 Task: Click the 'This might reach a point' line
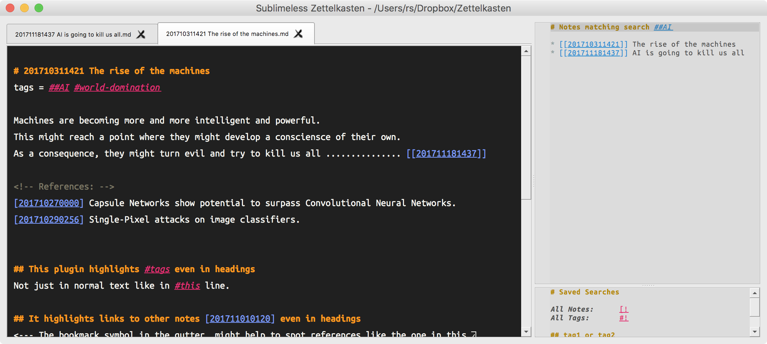207,137
